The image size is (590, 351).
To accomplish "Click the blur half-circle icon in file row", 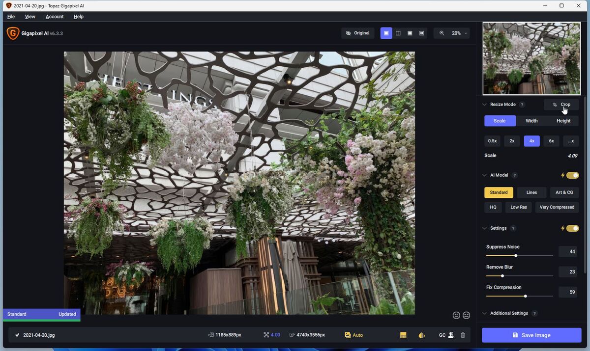I will pyautogui.click(x=421, y=335).
